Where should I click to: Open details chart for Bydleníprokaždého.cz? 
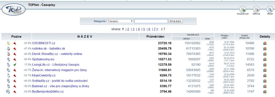point(265,92)
